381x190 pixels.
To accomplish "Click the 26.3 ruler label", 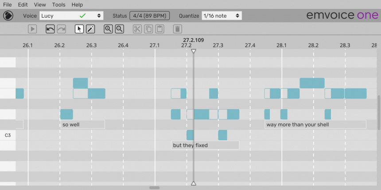I will [91, 46].
